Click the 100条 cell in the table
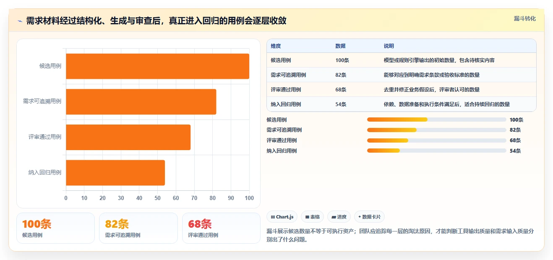This screenshot has width=553, height=260. [x=342, y=60]
